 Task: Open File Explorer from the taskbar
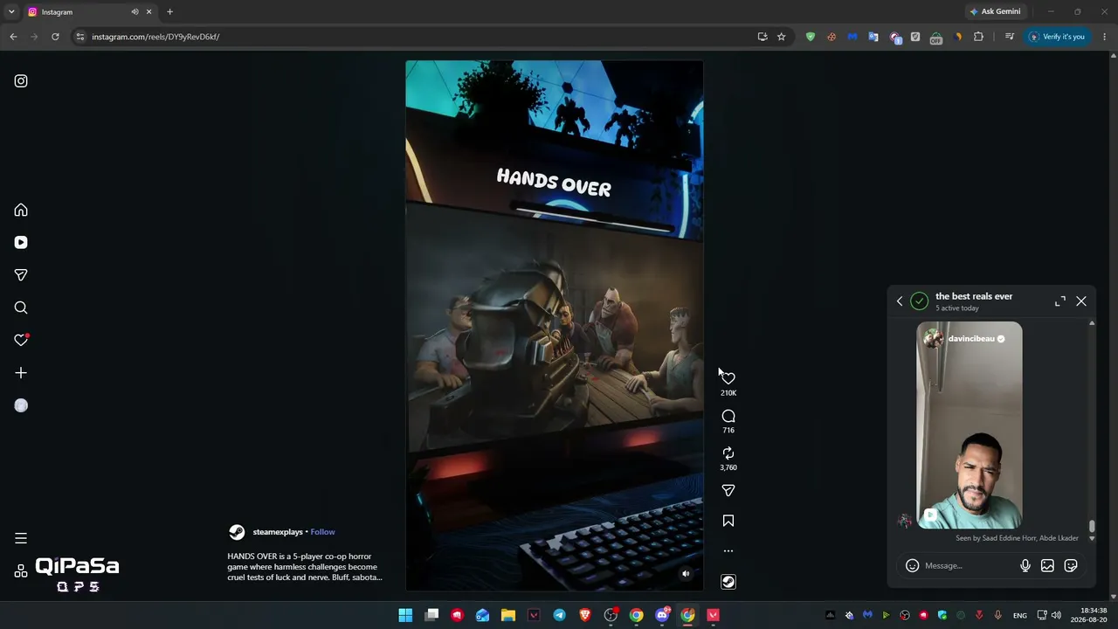coord(508,615)
